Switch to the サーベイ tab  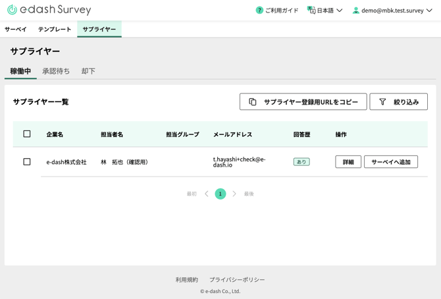pos(16,30)
